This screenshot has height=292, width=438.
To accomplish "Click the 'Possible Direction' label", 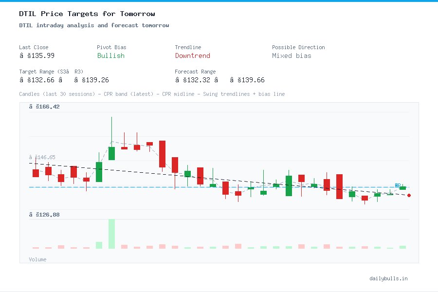I will coord(298,47).
